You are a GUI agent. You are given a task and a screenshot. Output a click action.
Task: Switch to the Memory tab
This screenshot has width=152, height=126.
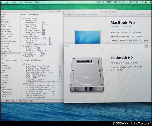pos(93,15)
